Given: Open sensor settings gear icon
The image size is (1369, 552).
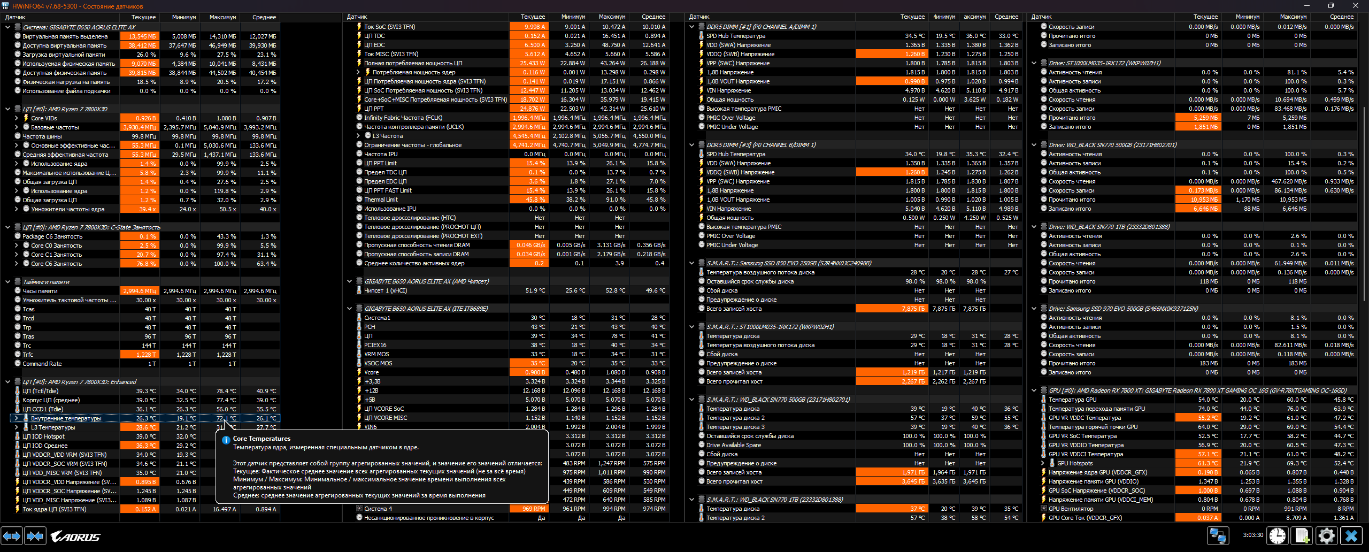Looking at the screenshot, I should point(1327,536).
